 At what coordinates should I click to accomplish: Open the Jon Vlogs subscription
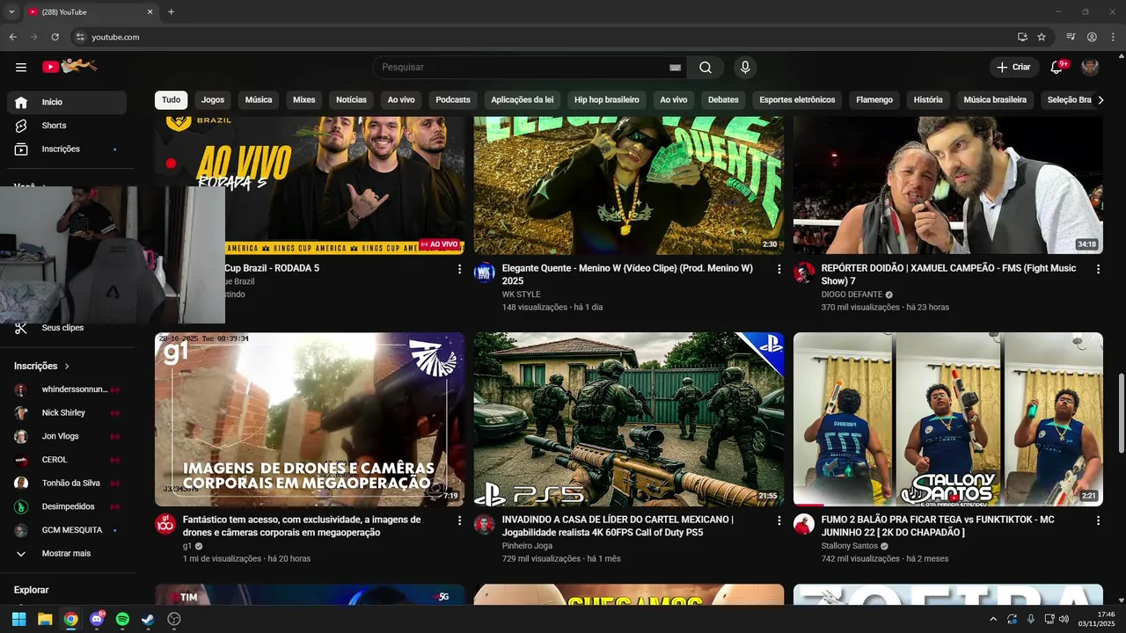click(67, 437)
